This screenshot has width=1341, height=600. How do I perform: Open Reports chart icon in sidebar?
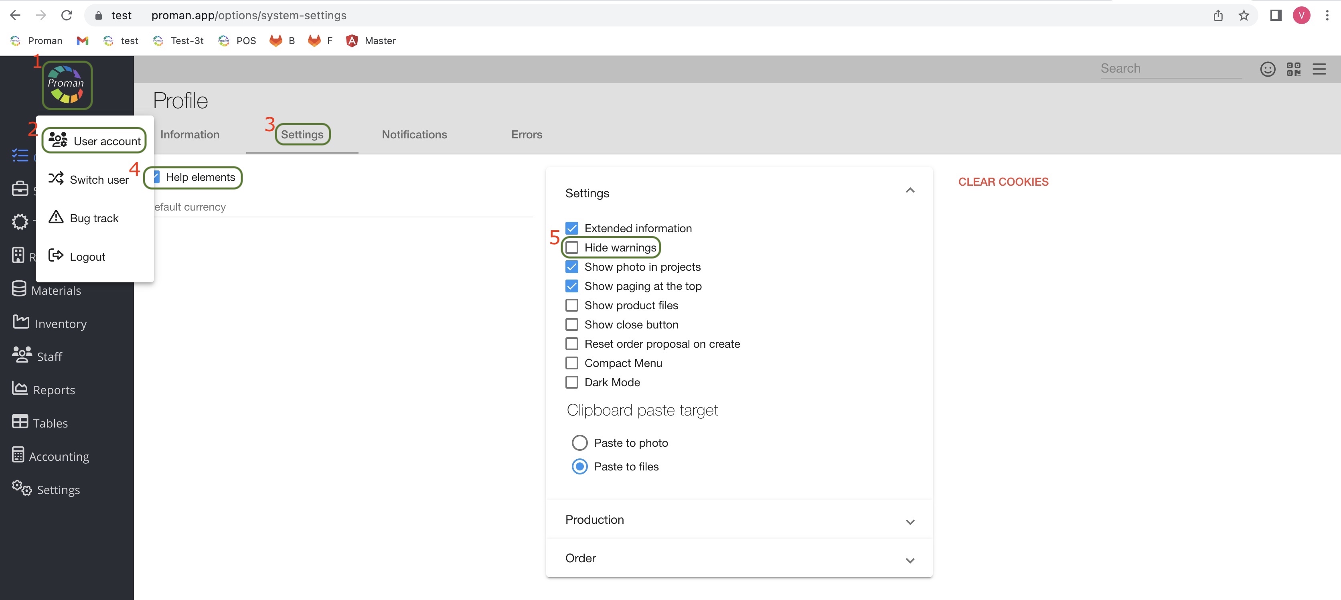(20, 389)
